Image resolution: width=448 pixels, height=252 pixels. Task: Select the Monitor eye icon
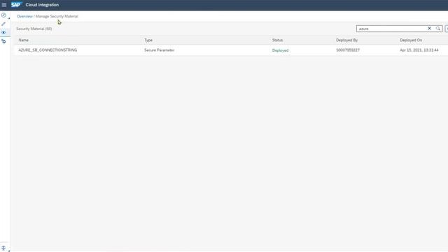[3, 33]
